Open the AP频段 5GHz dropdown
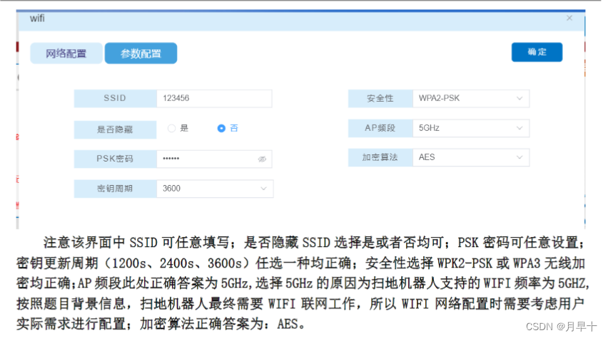This screenshot has width=608, height=338. pos(471,128)
